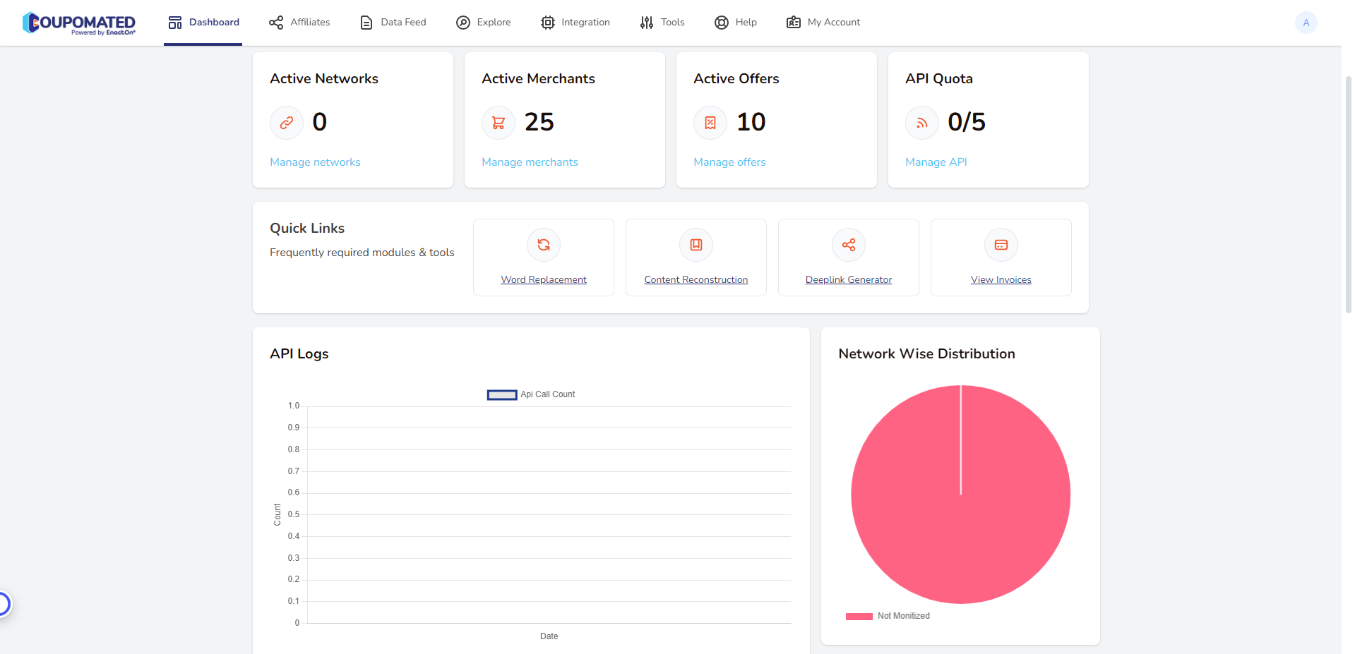Image resolution: width=1355 pixels, height=654 pixels.
Task: Expand the My Account menu
Action: (x=823, y=23)
